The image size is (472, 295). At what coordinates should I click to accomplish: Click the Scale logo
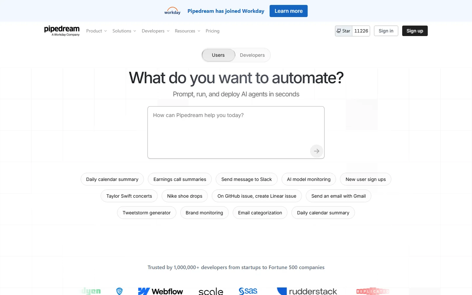pyautogui.click(x=210, y=292)
